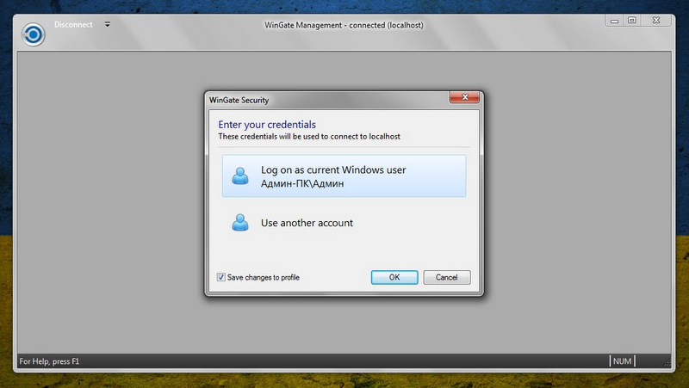The height and width of the screenshot is (388, 689).
Task: Click the WinGate round logo icon
Action: point(33,34)
